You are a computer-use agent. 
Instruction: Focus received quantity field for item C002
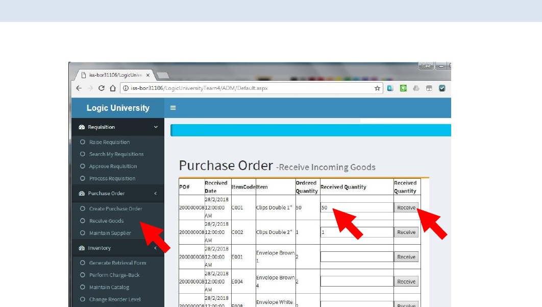357,232
